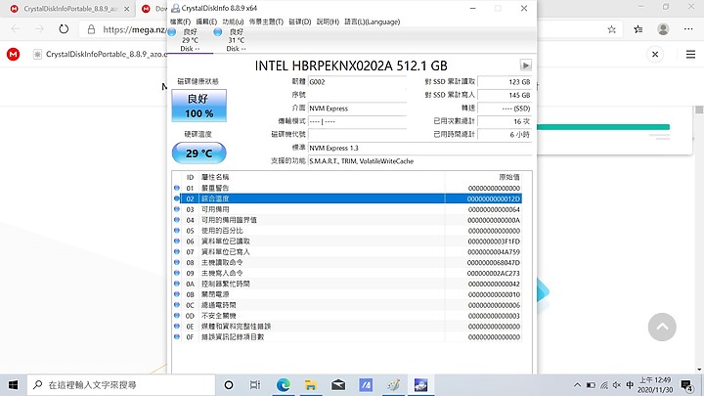Open File Explorer from the taskbar
The height and width of the screenshot is (396, 704).
[x=310, y=385]
